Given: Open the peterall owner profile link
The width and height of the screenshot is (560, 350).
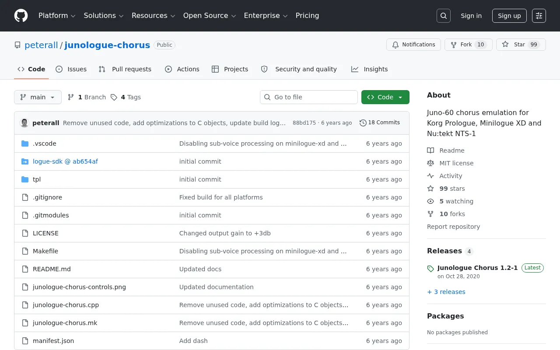Looking at the screenshot, I should [x=41, y=45].
